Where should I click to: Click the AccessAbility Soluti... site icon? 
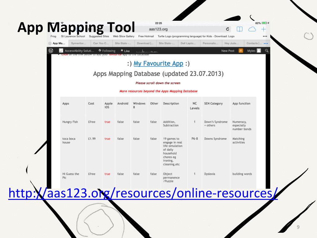(x=61, y=51)
